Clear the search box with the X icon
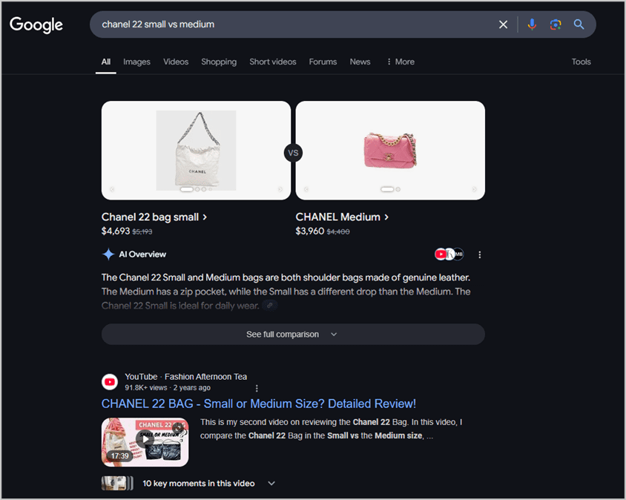 (503, 24)
